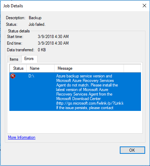
Task: Open the More Information link
Action: coord(22,137)
